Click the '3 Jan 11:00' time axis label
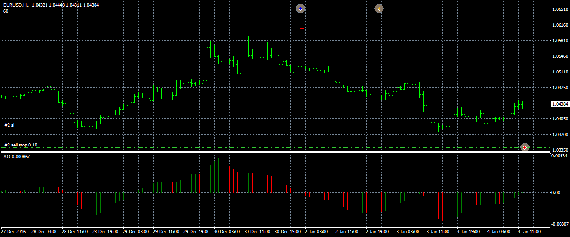 pos(438,233)
